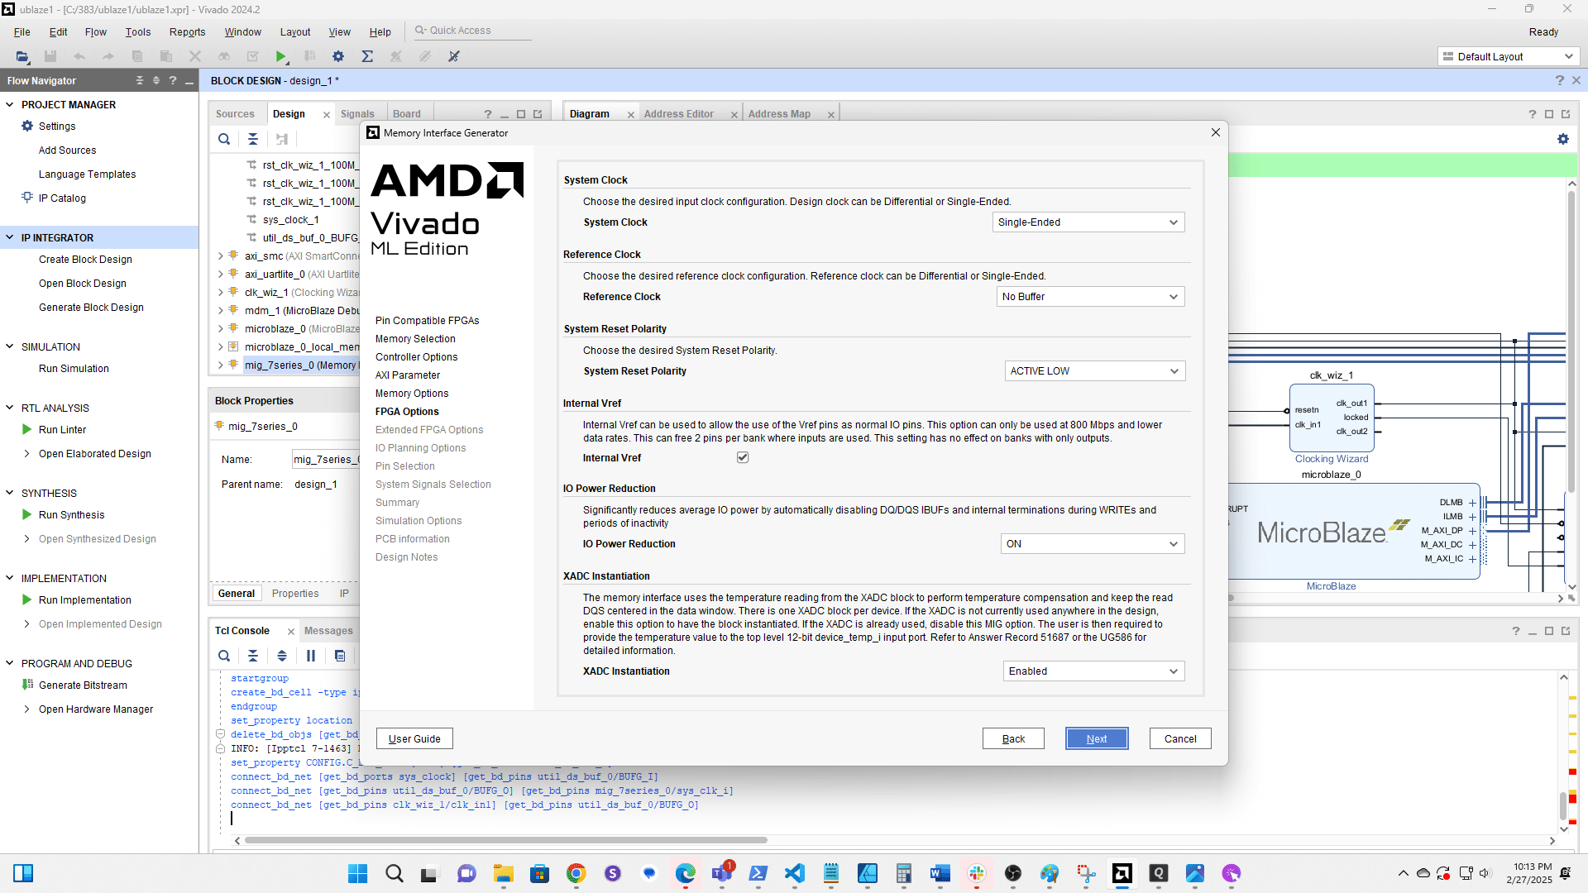Select the search icon in the Tcl Console
This screenshot has height=893, width=1588.
pos(224,656)
